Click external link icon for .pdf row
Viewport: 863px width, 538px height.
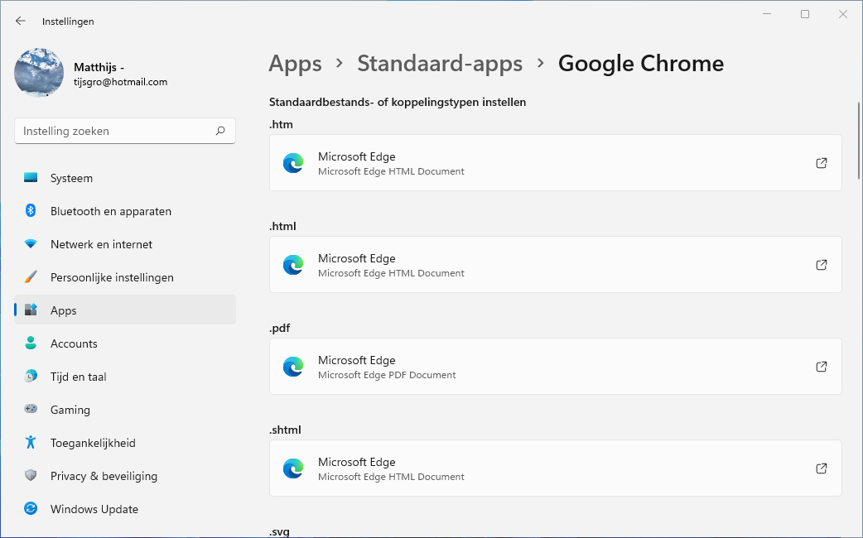pyautogui.click(x=821, y=367)
